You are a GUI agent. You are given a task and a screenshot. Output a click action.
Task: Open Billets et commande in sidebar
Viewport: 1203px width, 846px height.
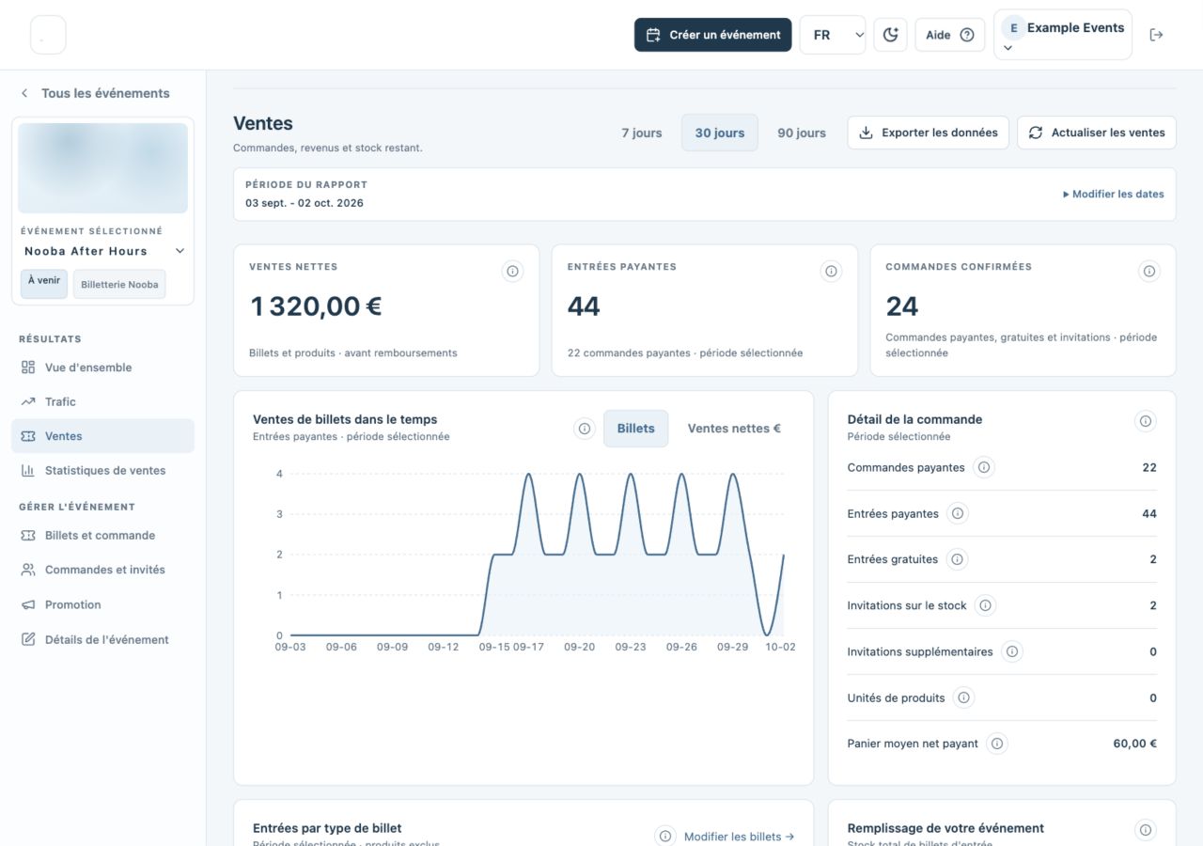point(103,535)
